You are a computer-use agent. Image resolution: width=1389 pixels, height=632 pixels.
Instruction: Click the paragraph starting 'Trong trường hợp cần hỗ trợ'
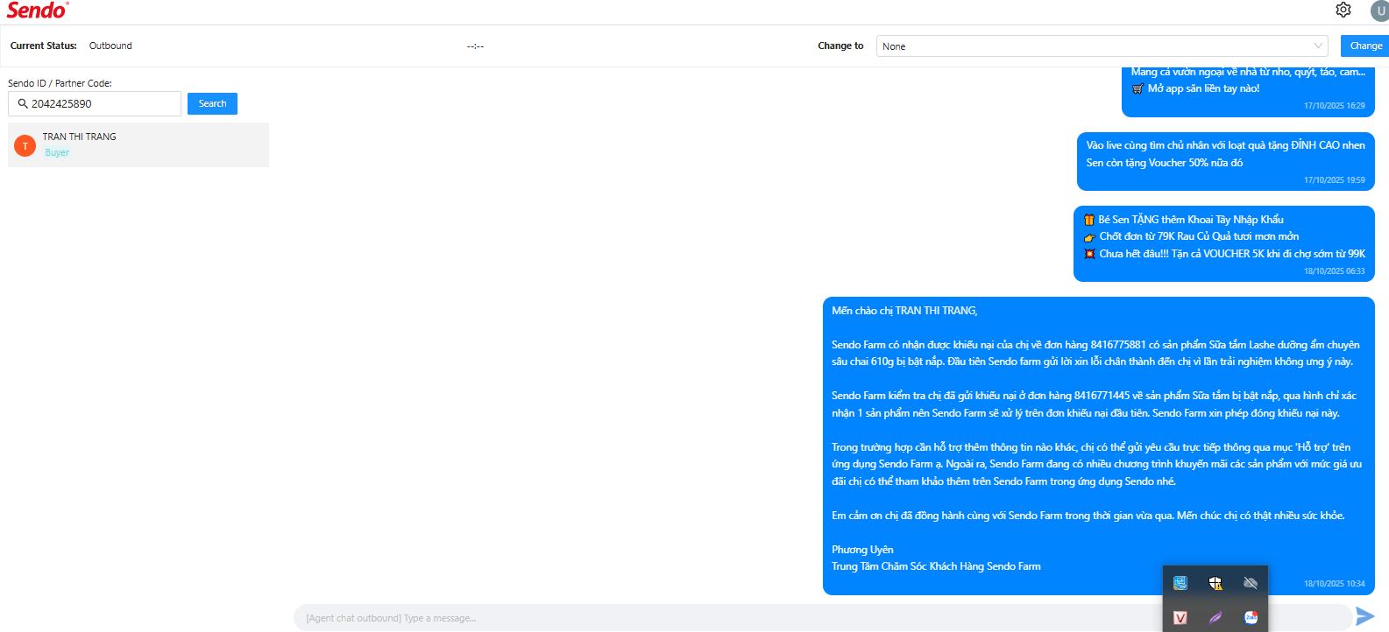[1096, 464]
